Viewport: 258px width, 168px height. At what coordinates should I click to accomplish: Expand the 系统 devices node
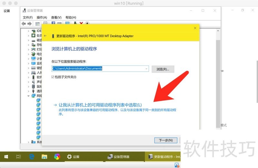pyautogui.click(x=28, y=142)
